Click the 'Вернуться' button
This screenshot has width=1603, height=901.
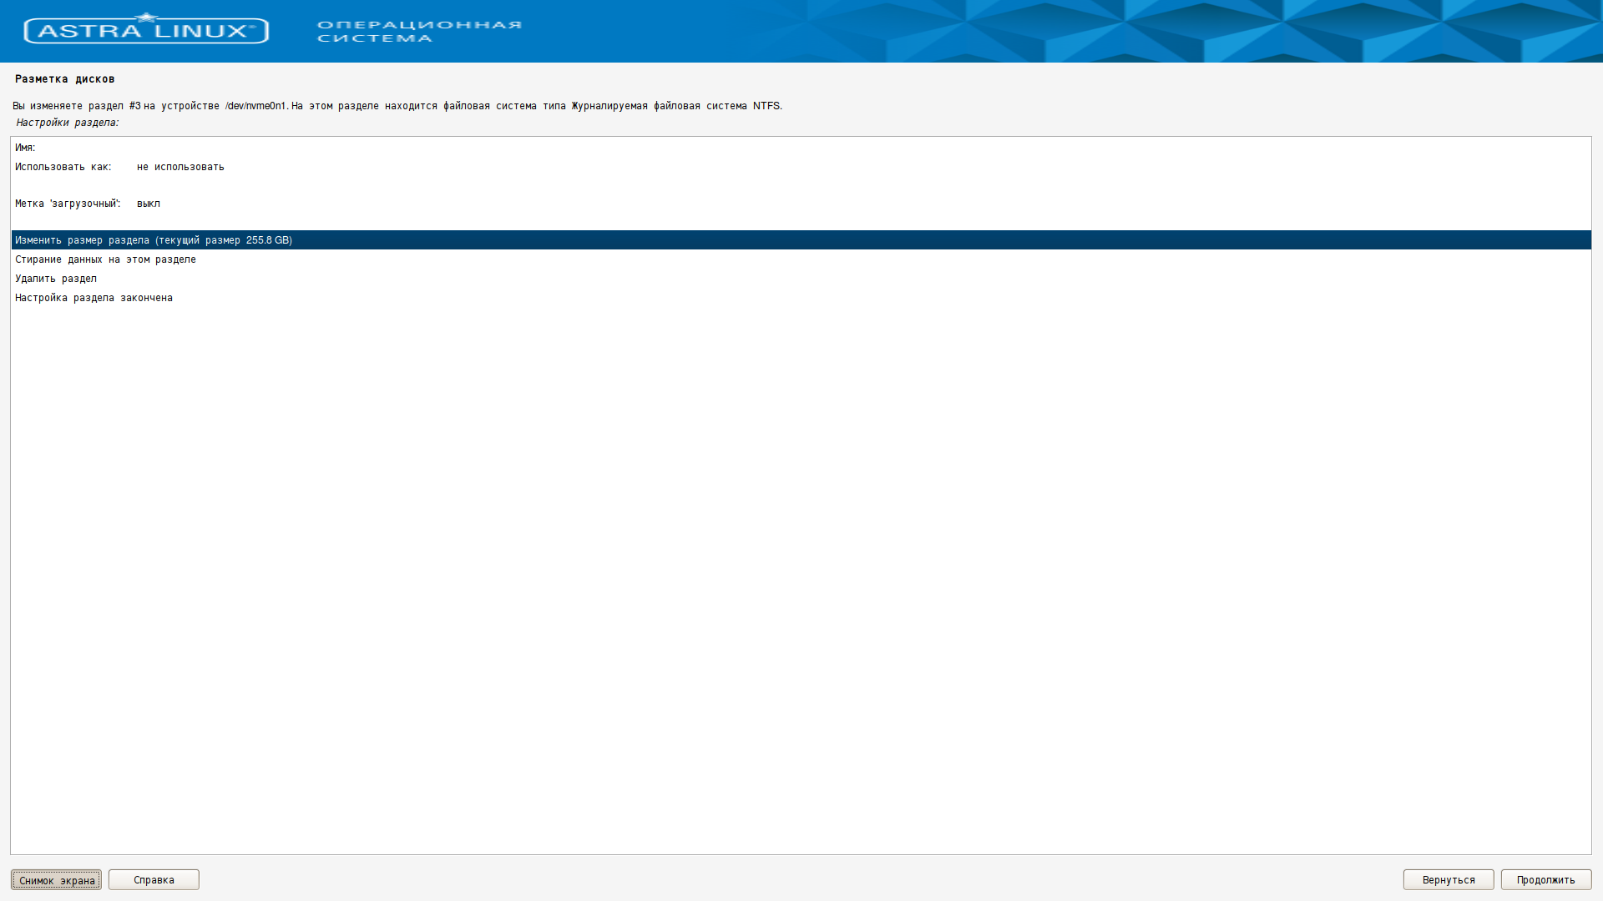point(1449,880)
